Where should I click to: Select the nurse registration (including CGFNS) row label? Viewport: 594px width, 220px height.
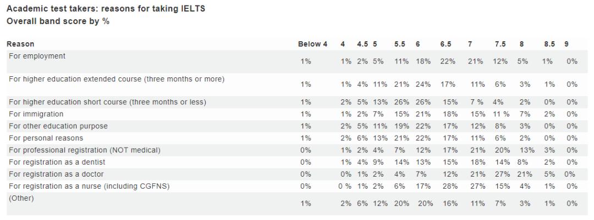89,186
